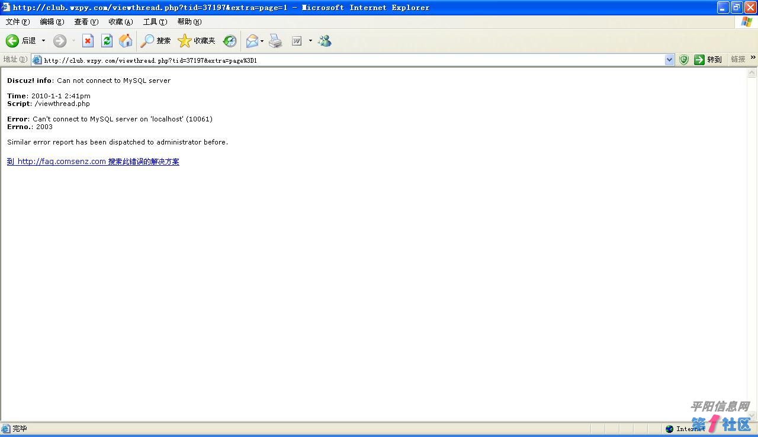Click the green shield security icon

pos(684,60)
